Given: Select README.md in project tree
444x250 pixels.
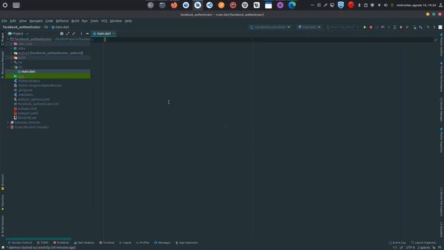Looking at the screenshot, I should [27, 117].
